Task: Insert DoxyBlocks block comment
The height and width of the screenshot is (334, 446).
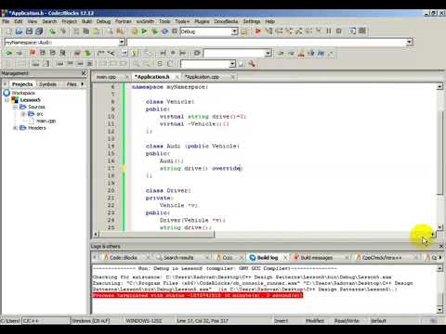Action: 100,53
